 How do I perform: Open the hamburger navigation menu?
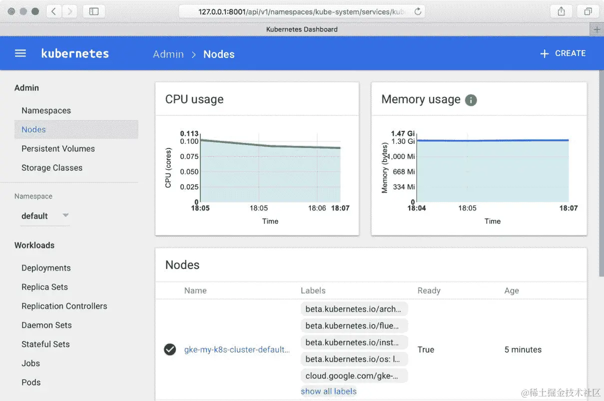coord(20,53)
